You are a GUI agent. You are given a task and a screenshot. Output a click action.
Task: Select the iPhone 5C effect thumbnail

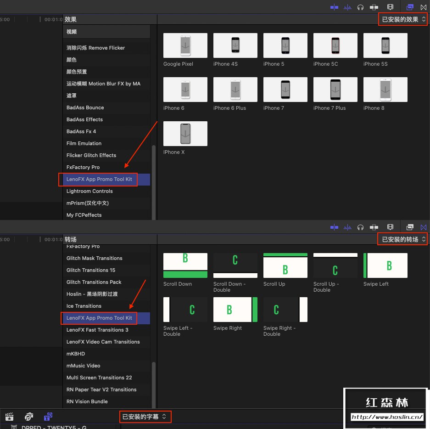point(335,45)
